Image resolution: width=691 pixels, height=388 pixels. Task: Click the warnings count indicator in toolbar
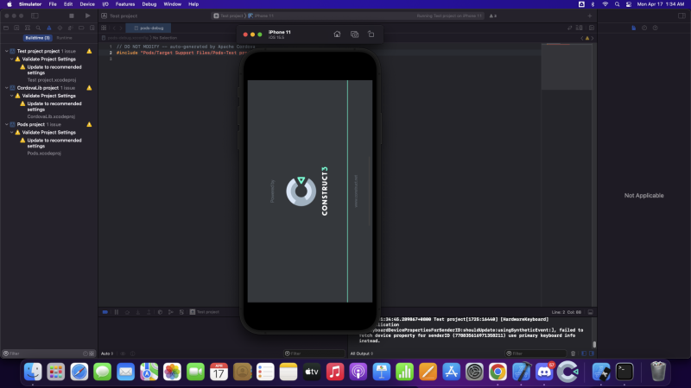[492, 16]
